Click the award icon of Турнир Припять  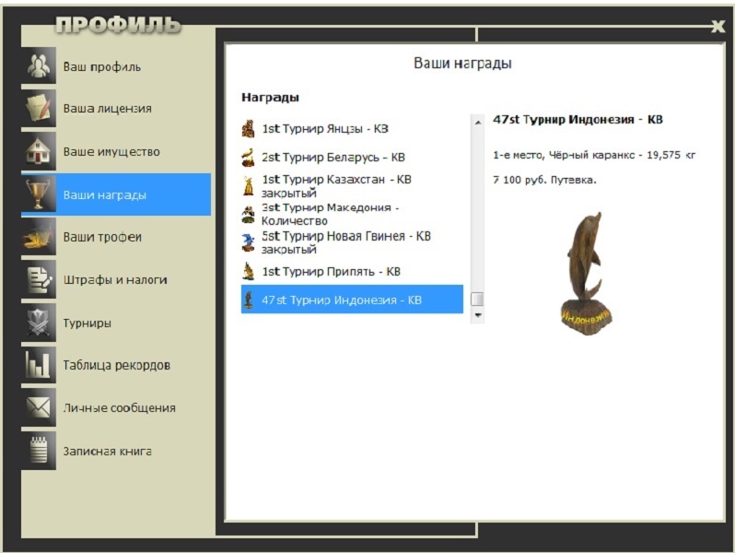[248, 271]
